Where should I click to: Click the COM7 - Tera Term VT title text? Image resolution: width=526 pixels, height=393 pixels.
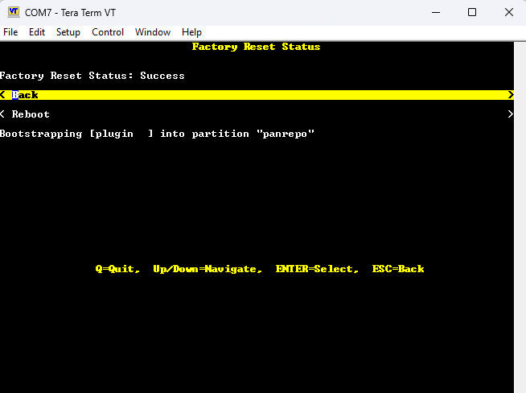[x=70, y=13]
